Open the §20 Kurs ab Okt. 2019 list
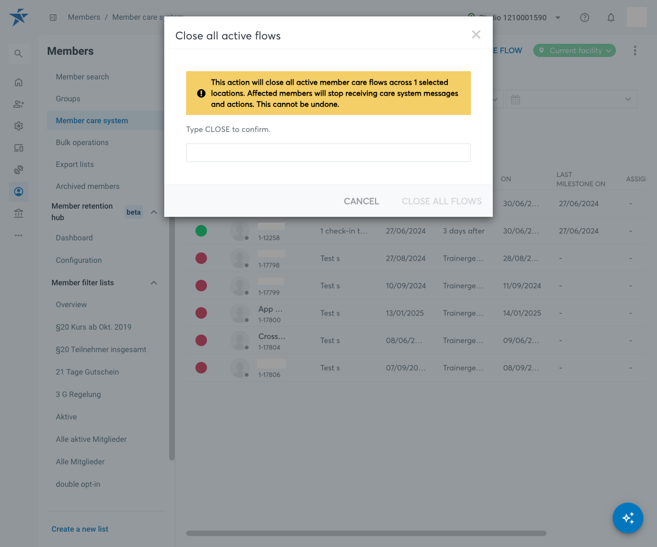Screen dimensions: 657x547 (x=94, y=327)
